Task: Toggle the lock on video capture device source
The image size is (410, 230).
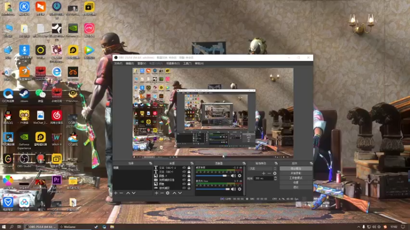Action: [189, 180]
